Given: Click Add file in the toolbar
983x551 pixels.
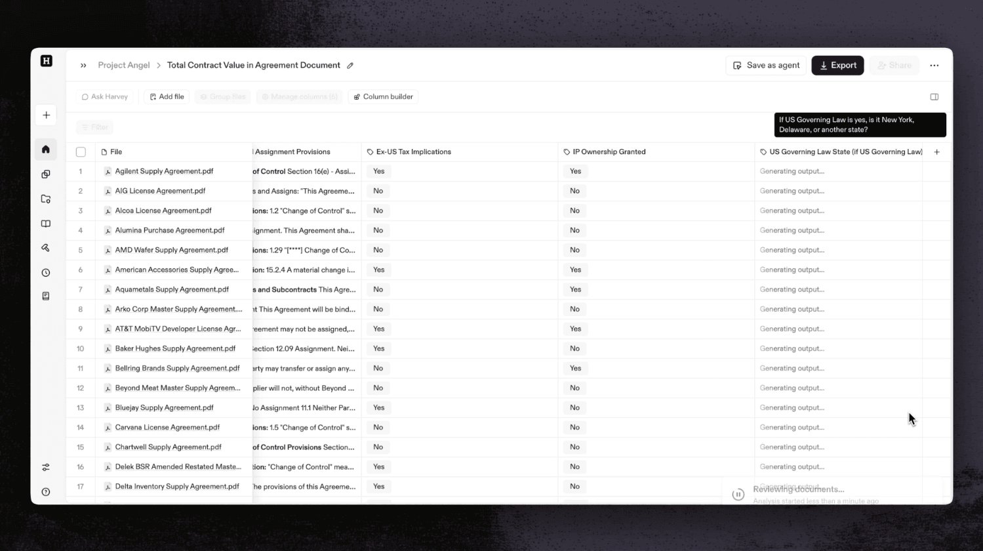Looking at the screenshot, I should click(x=167, y=97).
